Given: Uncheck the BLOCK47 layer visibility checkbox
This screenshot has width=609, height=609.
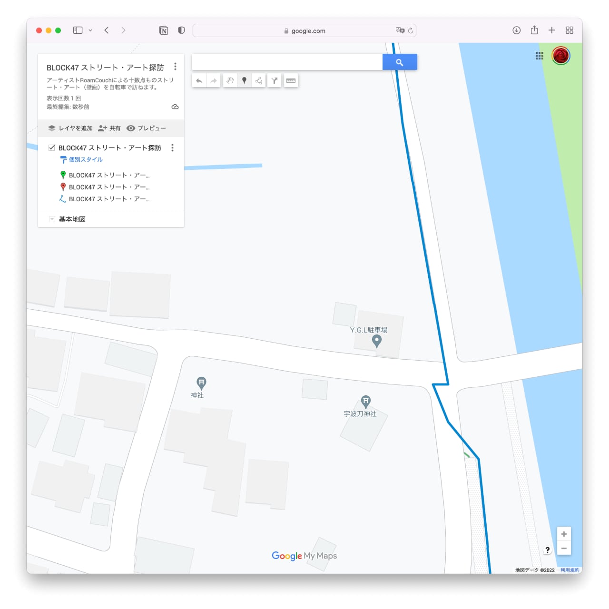Looking at the screenshot, I should coord(52,147).
